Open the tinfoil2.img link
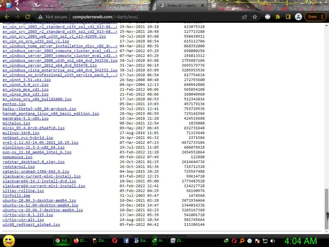Image resolution: width=329 pixels, height=247 pixels. pos(16,196)
